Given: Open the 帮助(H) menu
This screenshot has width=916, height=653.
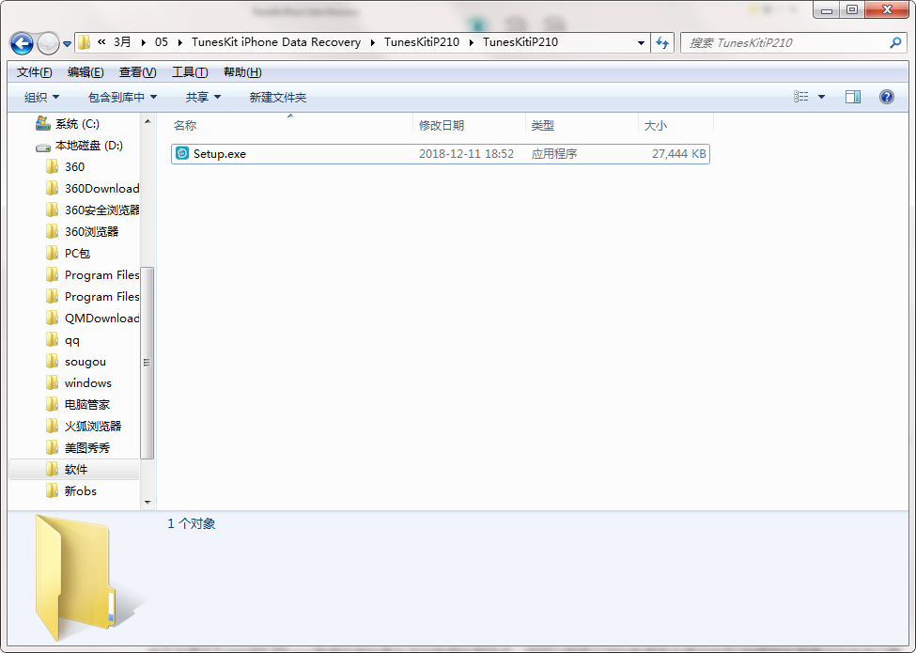Looking at the screenshot, I should pyautogui.click(x=242, y=71).
